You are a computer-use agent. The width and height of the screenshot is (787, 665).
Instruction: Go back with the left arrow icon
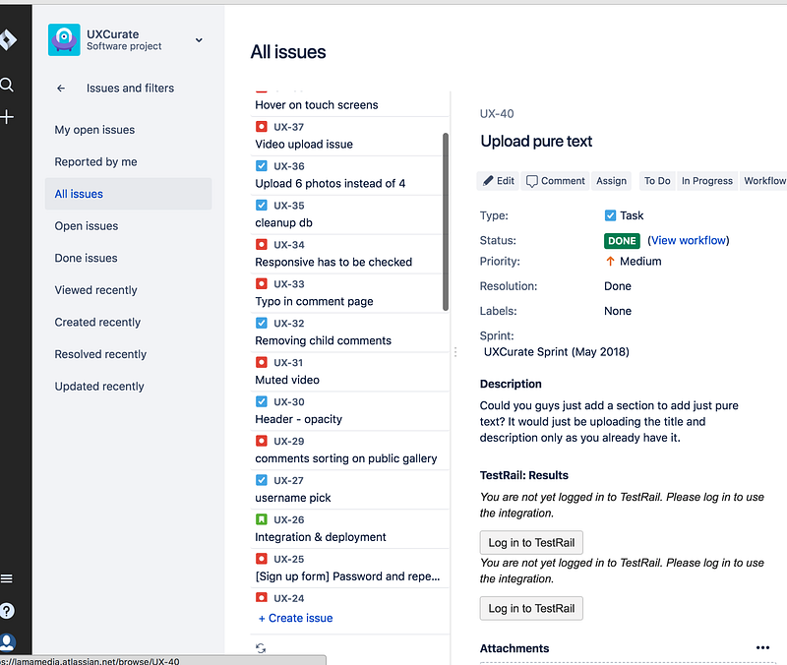pyautogui.click(x=61, y=89)
